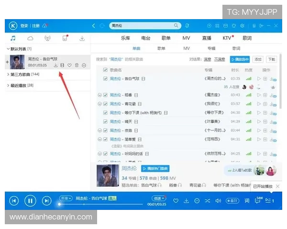Uncheck the checkbox for 青花瓷
287x229 pixels.
point(105,104)
